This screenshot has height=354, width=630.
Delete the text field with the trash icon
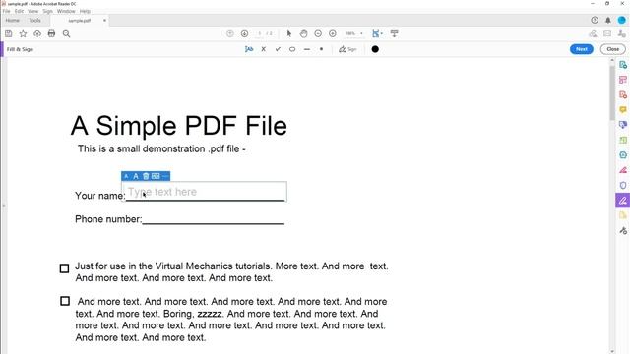[146, 176]
